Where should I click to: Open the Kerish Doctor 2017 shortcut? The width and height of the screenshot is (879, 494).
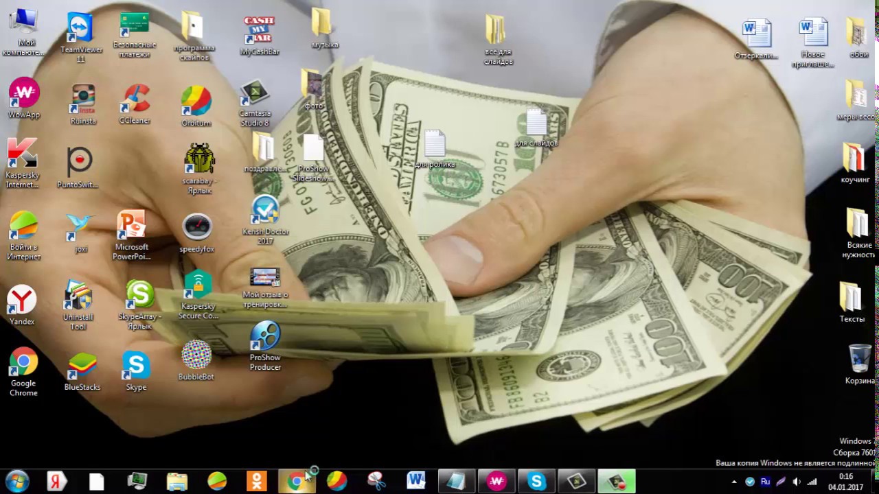[x=265, y=212]
